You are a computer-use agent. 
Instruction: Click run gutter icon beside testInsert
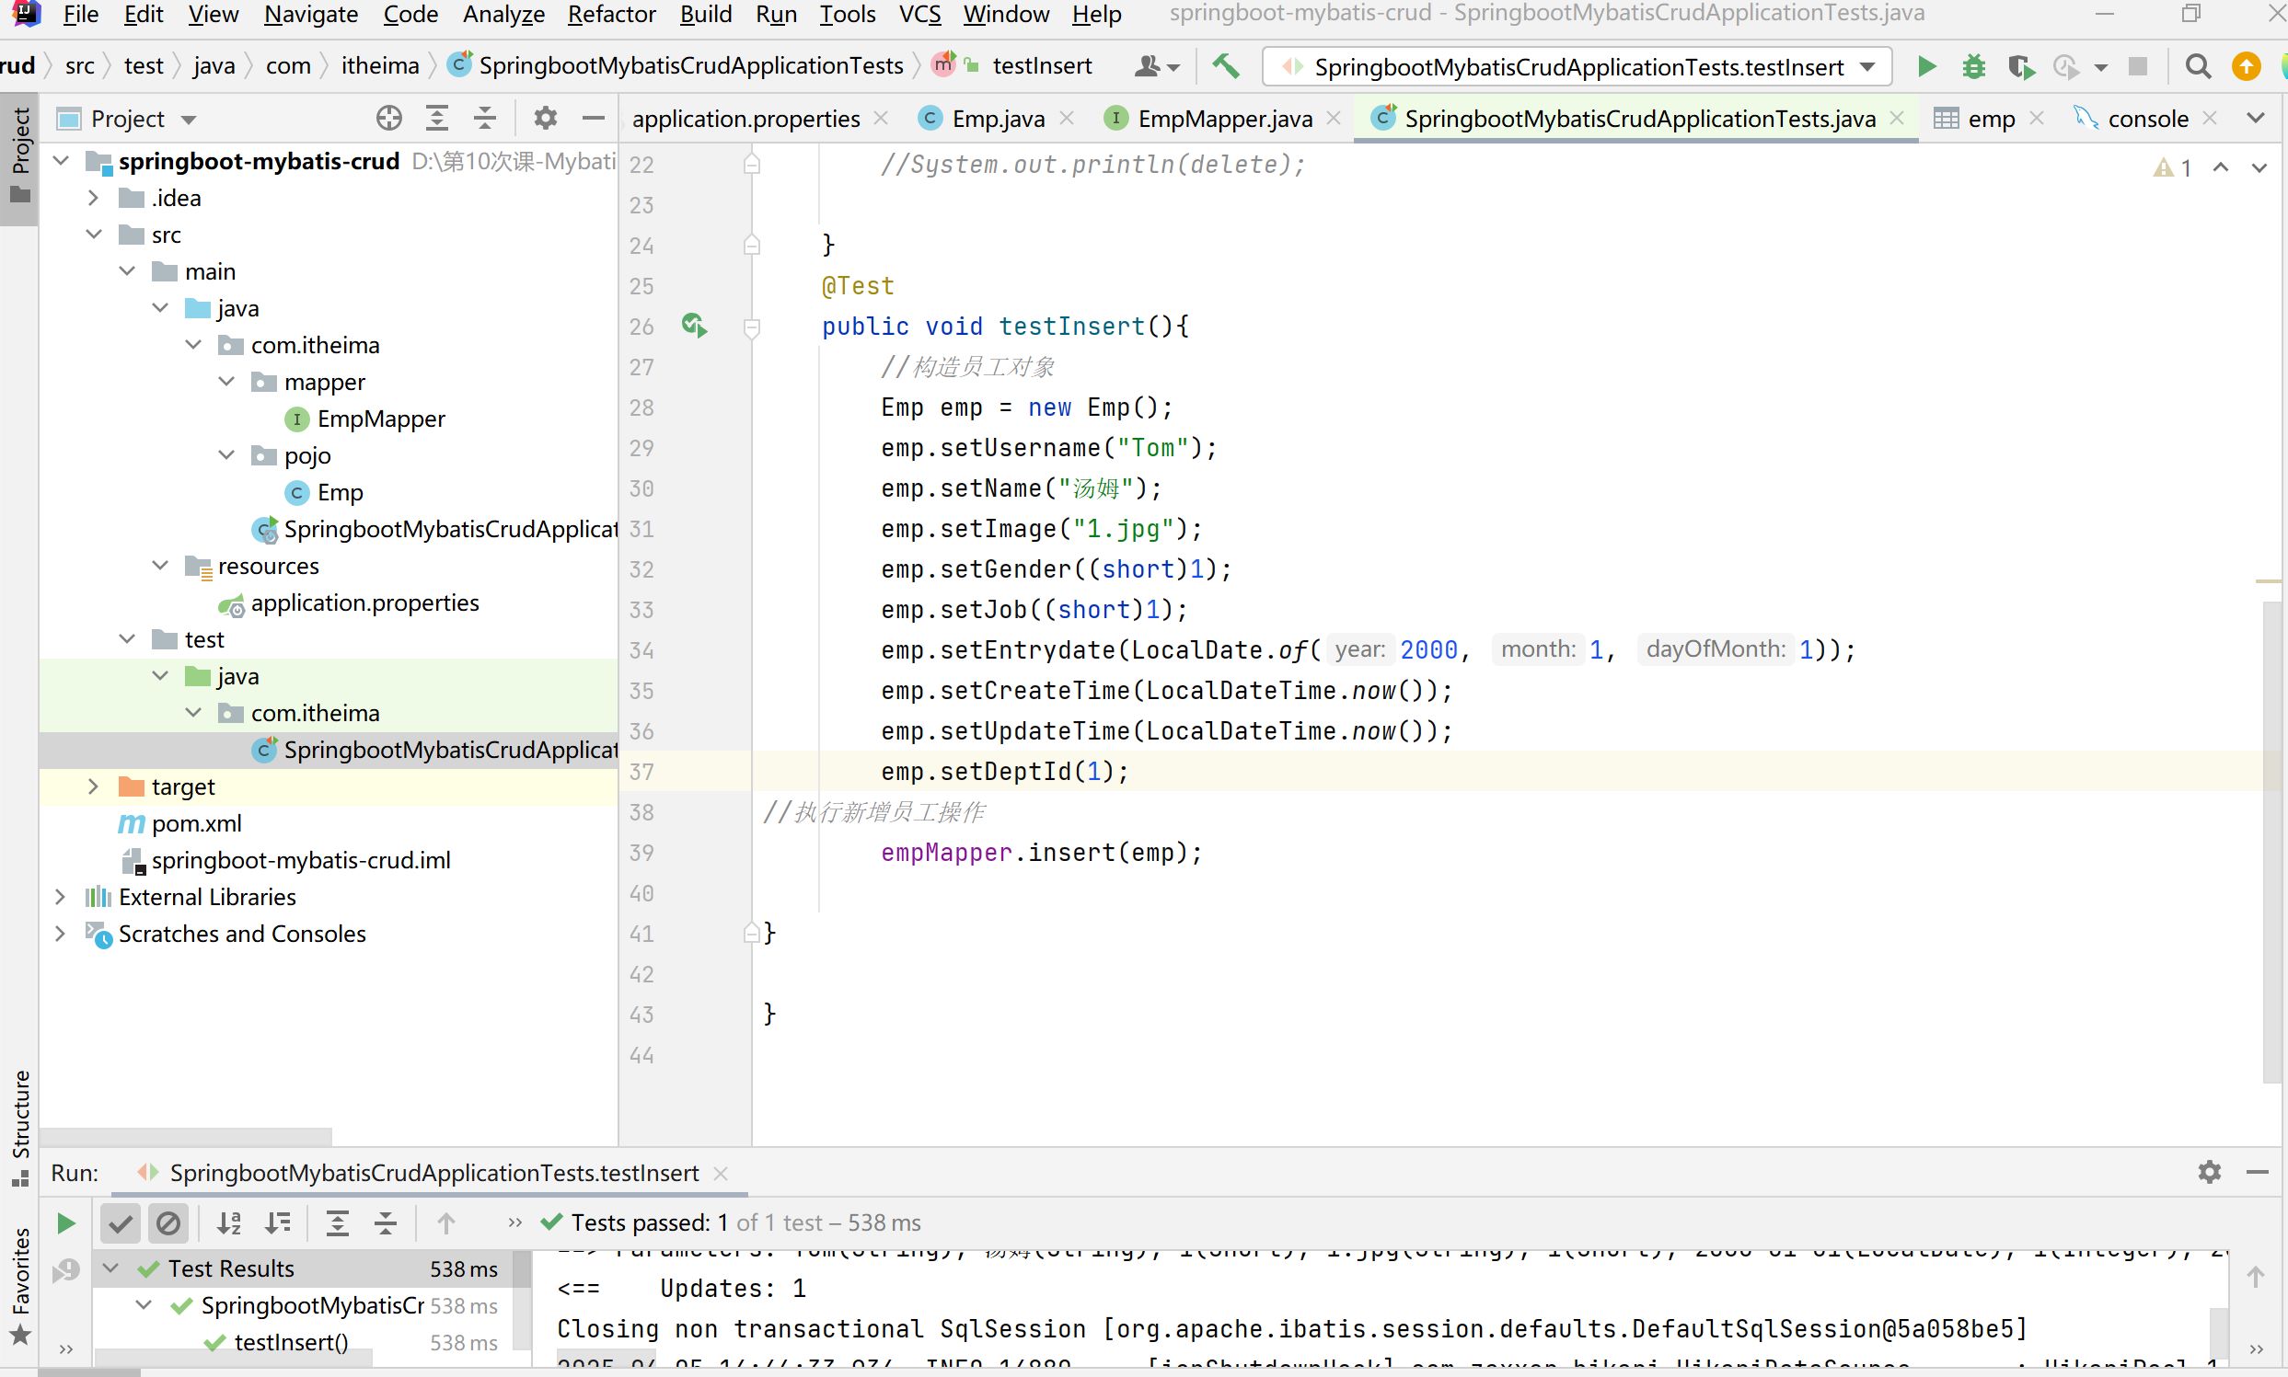(694, 326)
